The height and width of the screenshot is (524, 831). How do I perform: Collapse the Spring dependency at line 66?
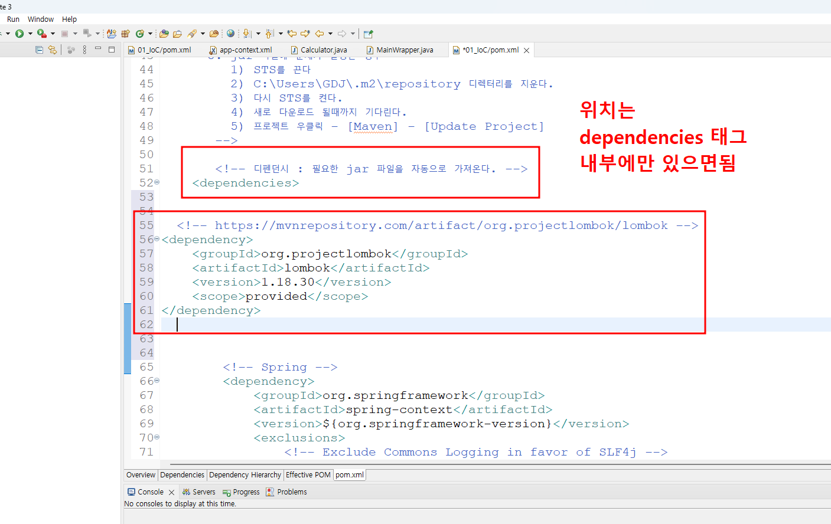pyautogui.click(x=157, y=381)
